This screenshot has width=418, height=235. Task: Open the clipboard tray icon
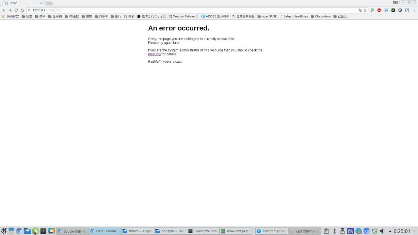pyautogui.click(x=326, y=231)
